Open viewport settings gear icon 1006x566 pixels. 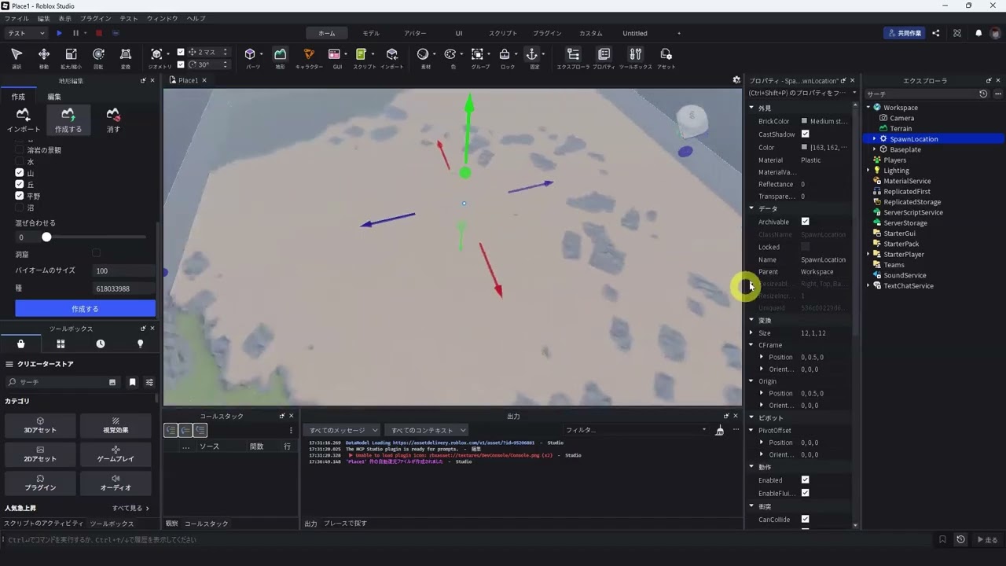[x=736, y=80]
